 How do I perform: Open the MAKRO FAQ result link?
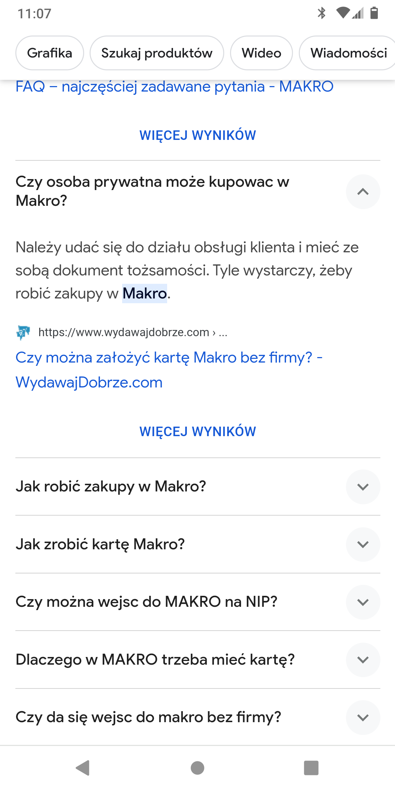click(174, 87)
